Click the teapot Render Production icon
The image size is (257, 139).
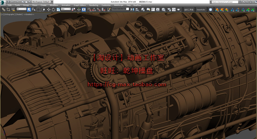pos(178,10)
